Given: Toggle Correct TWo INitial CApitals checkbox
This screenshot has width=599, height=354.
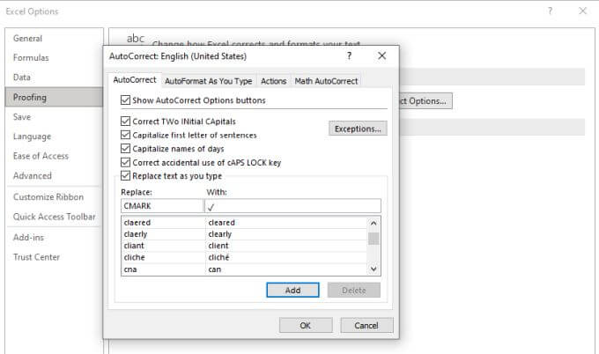Looking at the screenshot, I should 125,122.
